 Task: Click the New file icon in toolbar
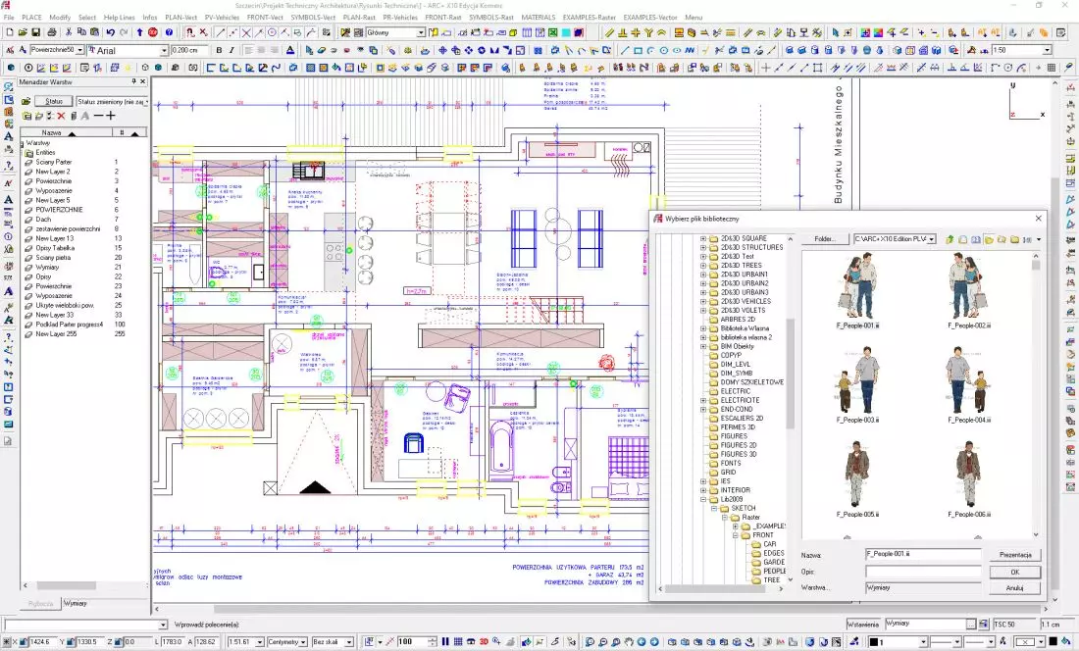point(10,32)
